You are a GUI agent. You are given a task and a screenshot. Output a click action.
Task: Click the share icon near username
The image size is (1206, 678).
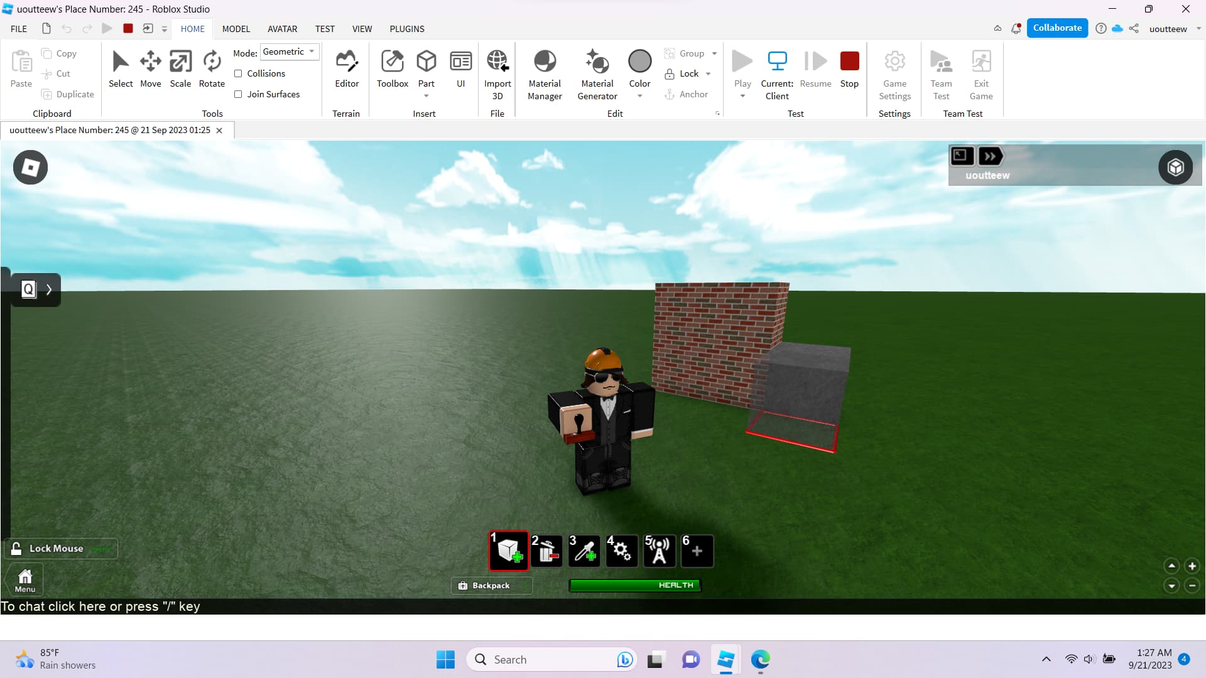point(1134,28)
